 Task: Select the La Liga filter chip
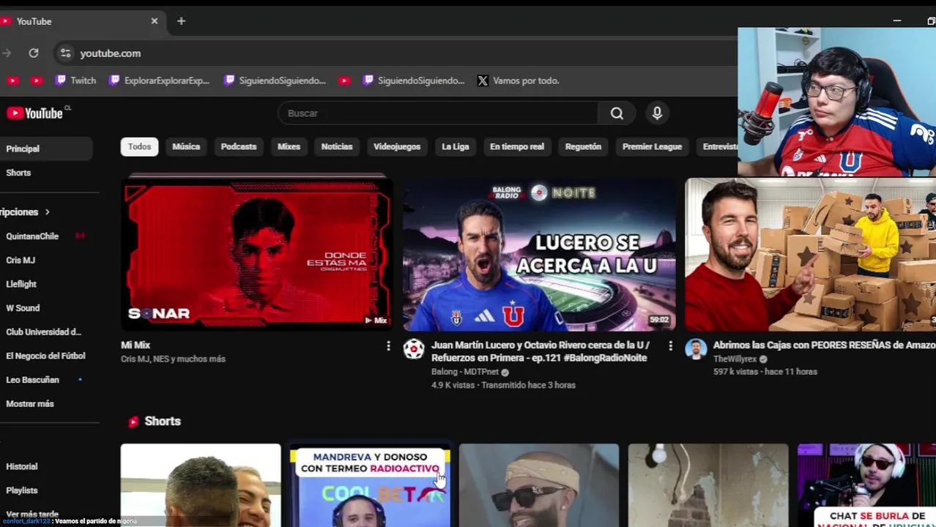click(456, 146)
